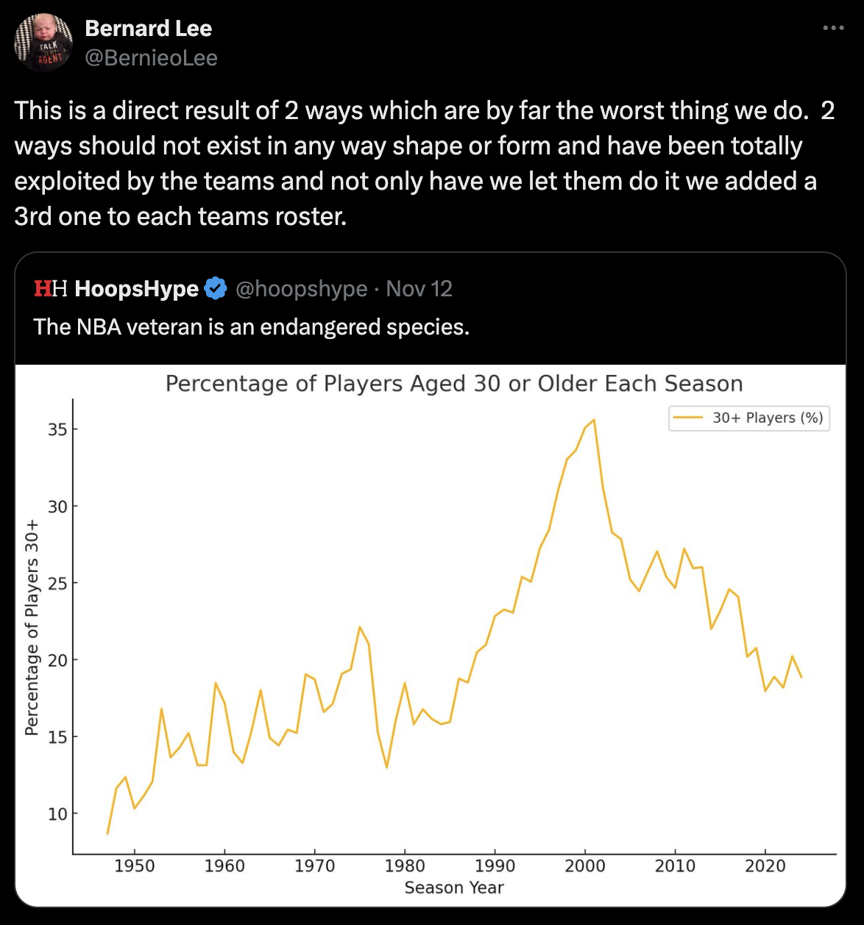The height and width of the screenshot is (925, 864).
Task: Click the peak of the line near 2001
Action: click(593, 420)
